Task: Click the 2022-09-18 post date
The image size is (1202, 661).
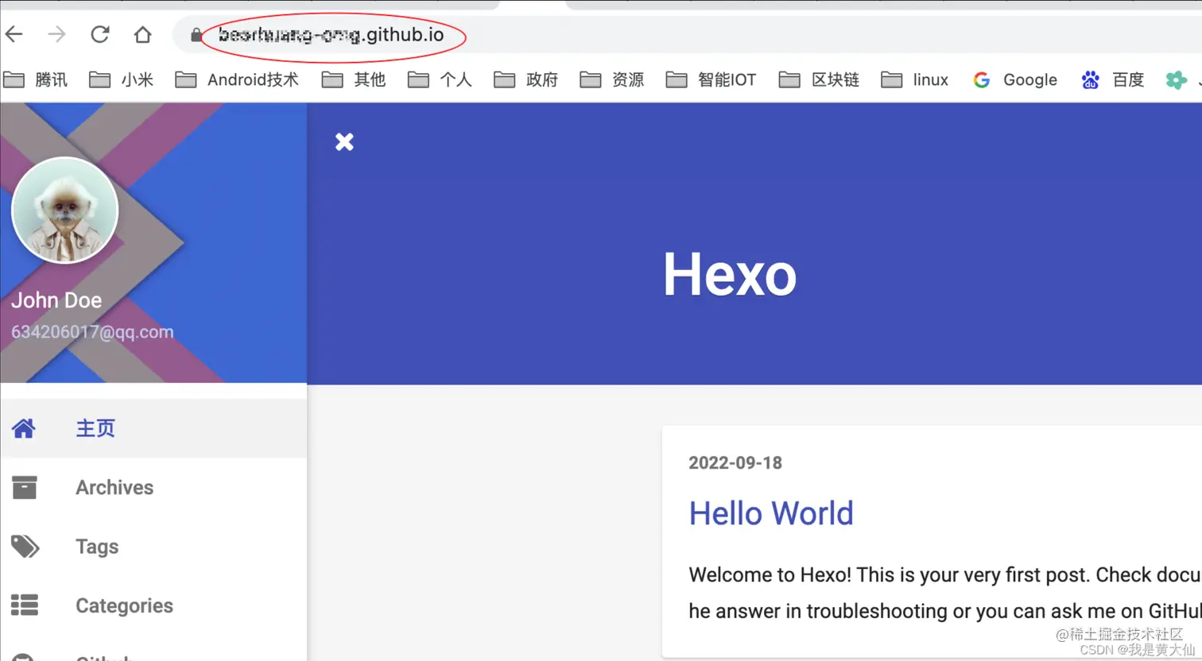Action: point(735,463)
